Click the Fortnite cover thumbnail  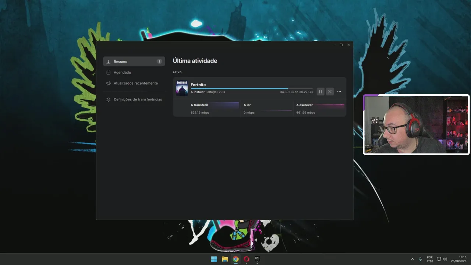click(182, 88)
